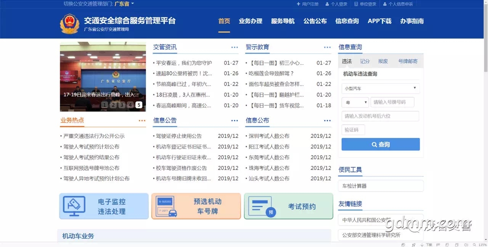The image size is (488, 247).
Task: Open 交管资讯 more dots
Action: click(234, 47)
